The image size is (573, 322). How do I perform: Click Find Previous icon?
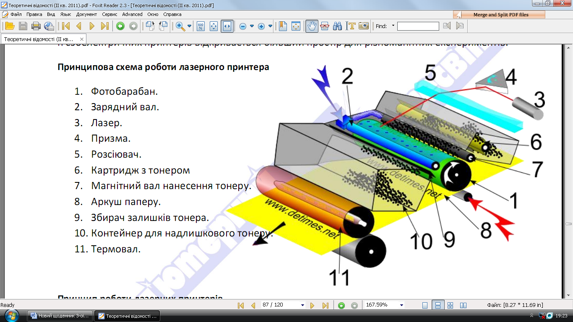(x=447, y=26)
